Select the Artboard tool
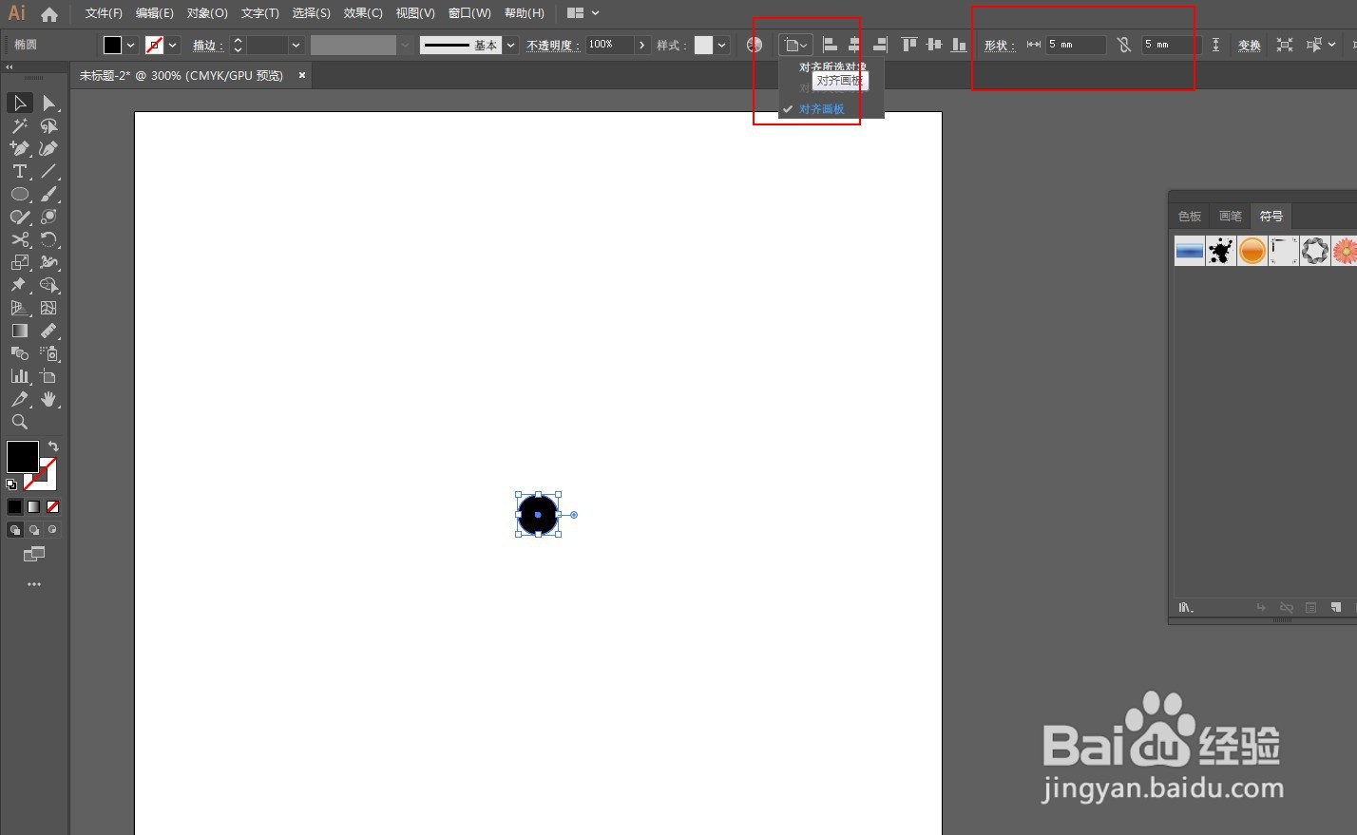The height and width of the screenshot is (835, 1357). pos(48,376)
